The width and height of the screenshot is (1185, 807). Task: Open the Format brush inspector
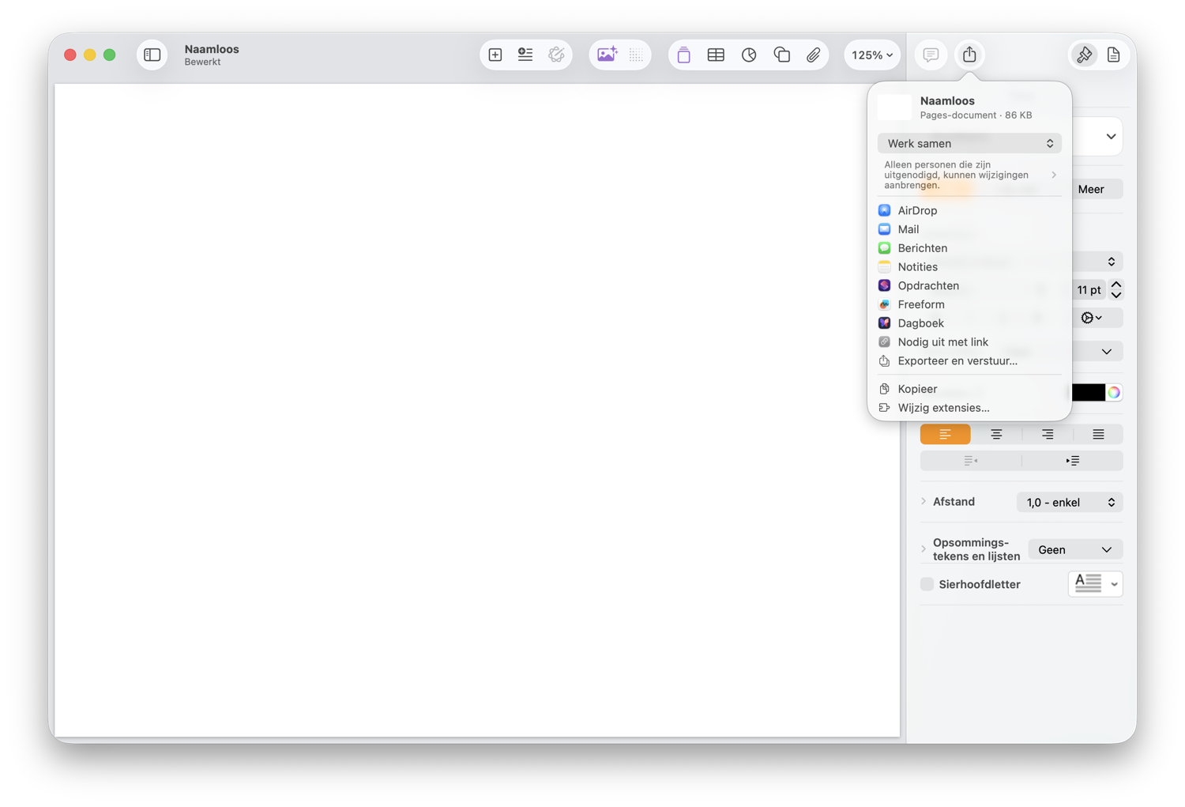(x=1084, y=55)
